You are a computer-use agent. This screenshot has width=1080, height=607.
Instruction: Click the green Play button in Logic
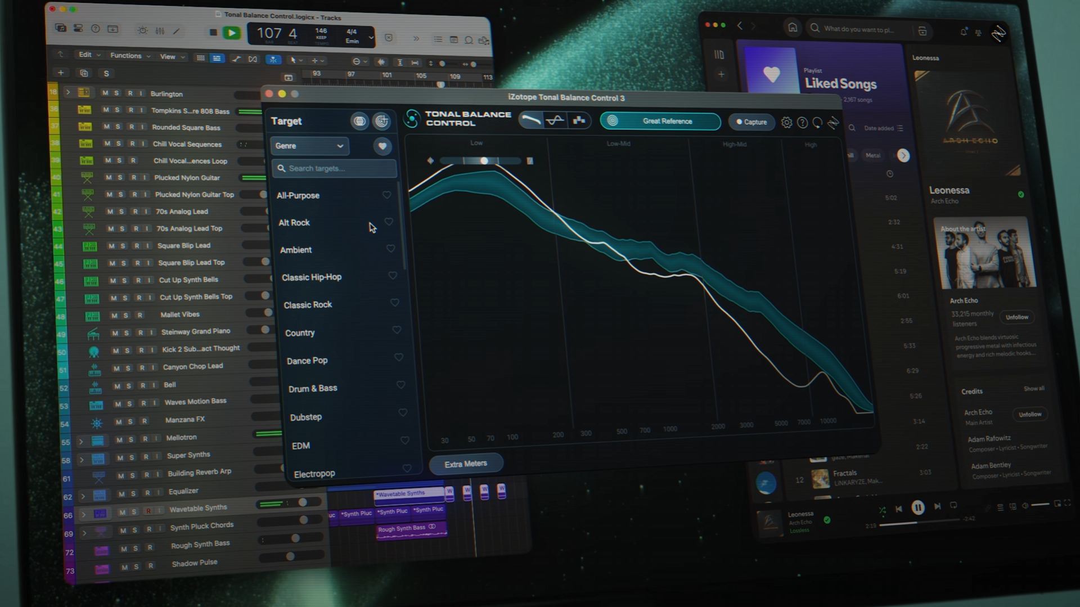coord(231,33)
